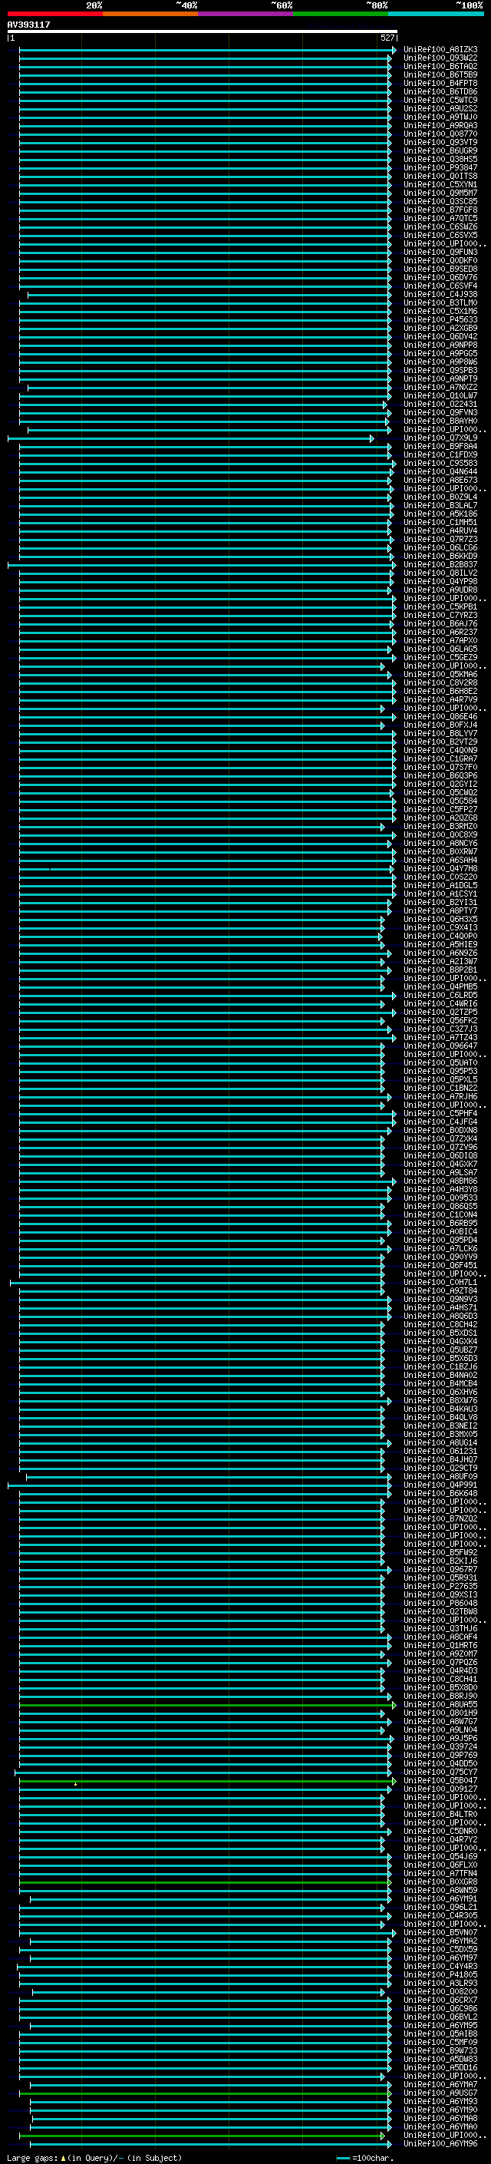
Task: Click the red 20% identity legend segment
Action: click(54, 14)
